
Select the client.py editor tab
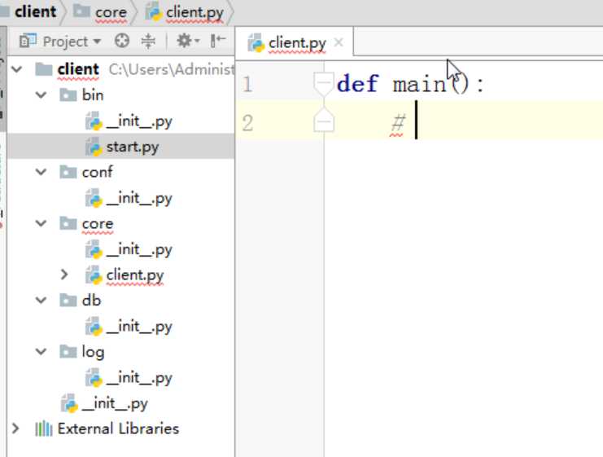coord(295,42)
